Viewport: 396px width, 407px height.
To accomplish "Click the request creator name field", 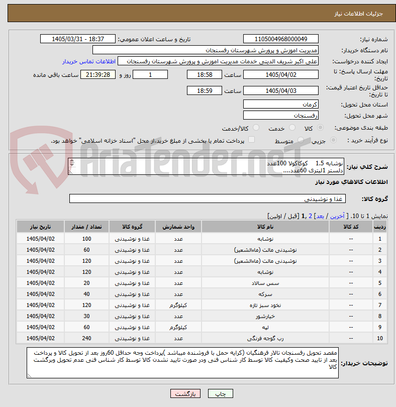I will coord(218,61).
